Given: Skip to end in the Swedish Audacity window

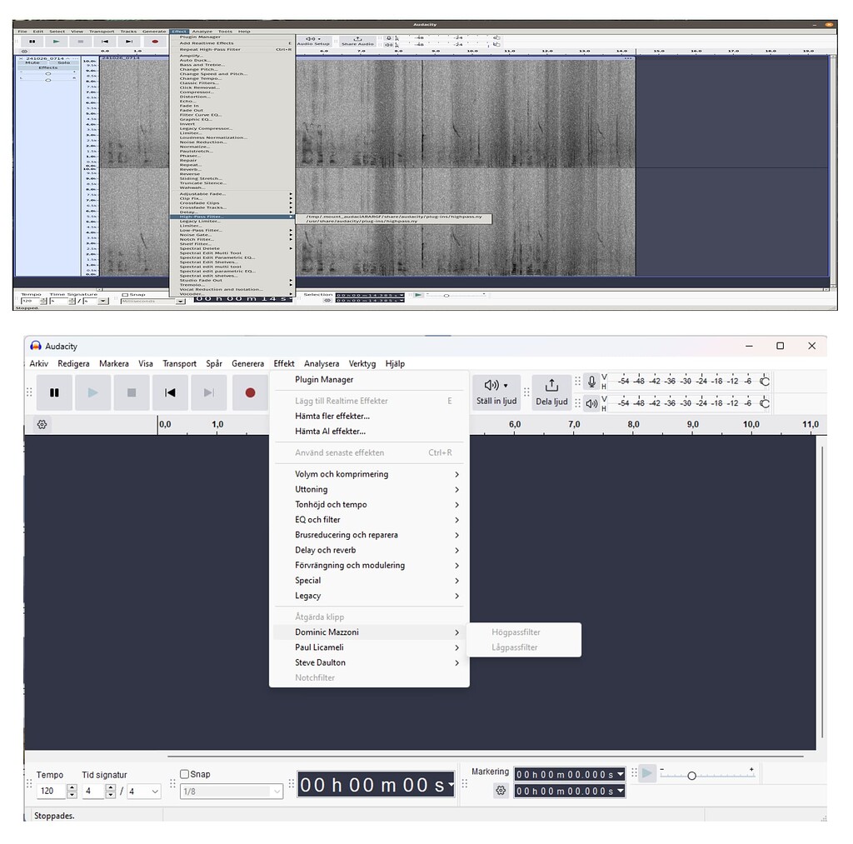Looking at the screenshot, I should point(209,392).
